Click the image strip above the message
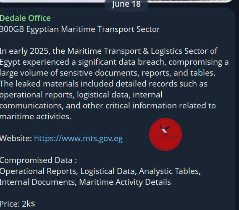 116,1
